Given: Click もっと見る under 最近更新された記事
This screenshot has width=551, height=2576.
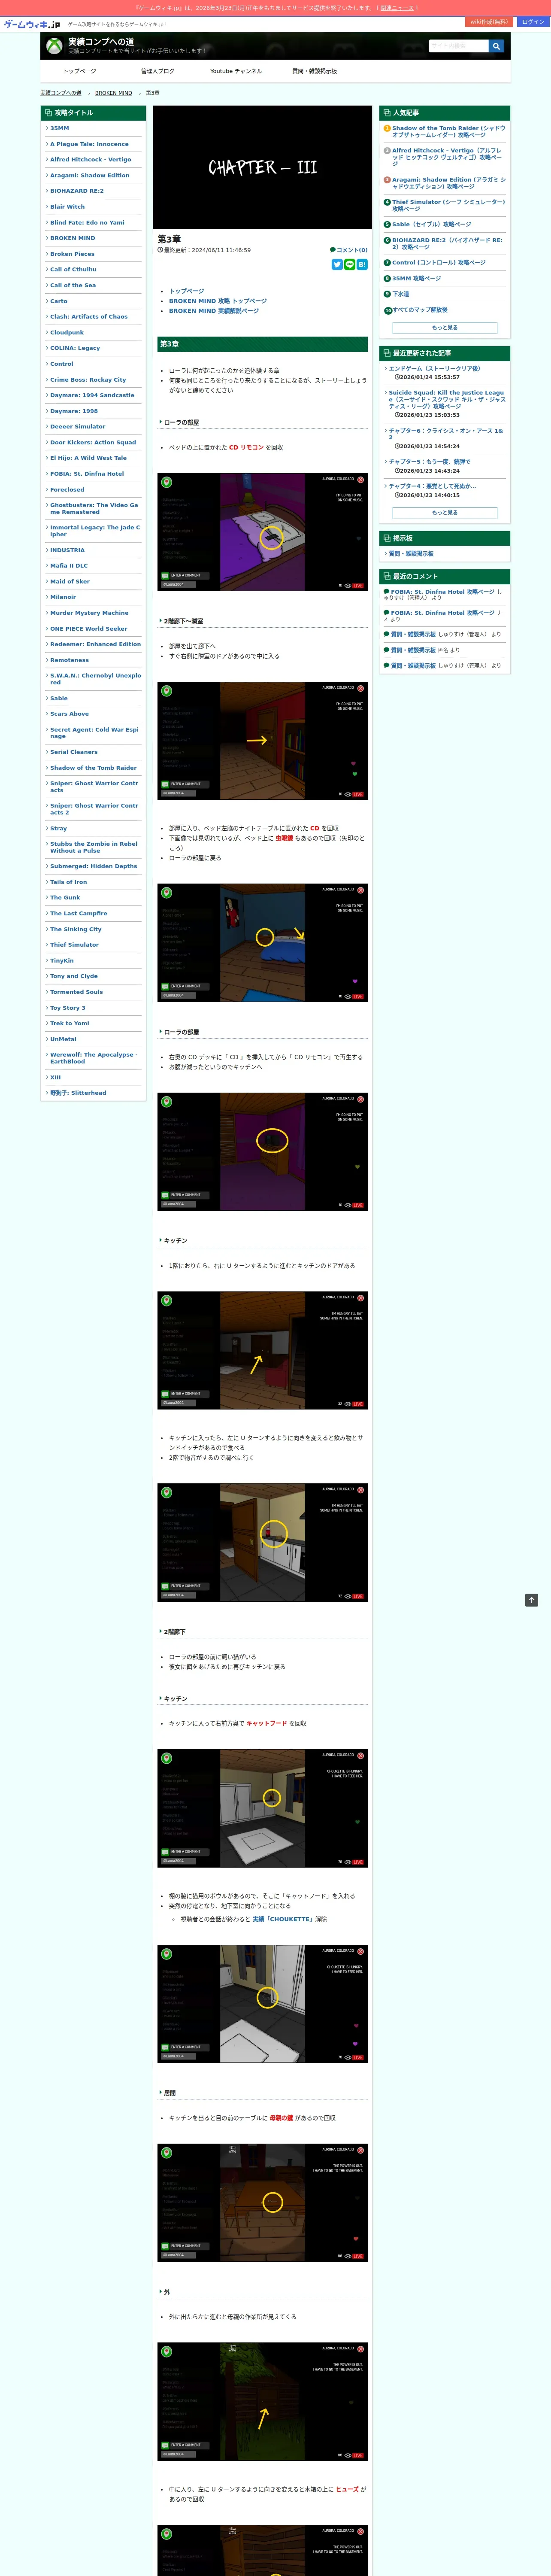Looking at the screenshot, I should 445,513.
